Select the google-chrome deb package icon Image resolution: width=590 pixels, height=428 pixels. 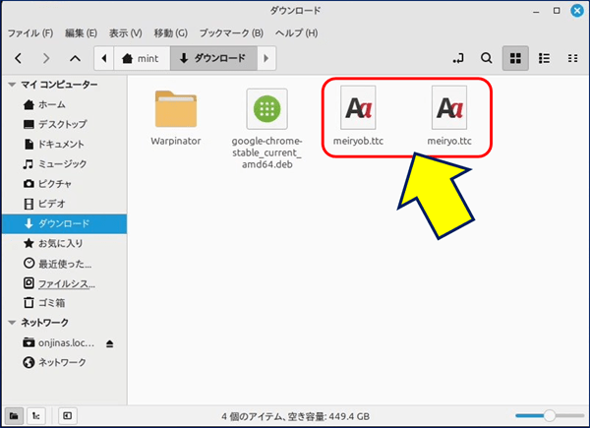tap(266, 109)
